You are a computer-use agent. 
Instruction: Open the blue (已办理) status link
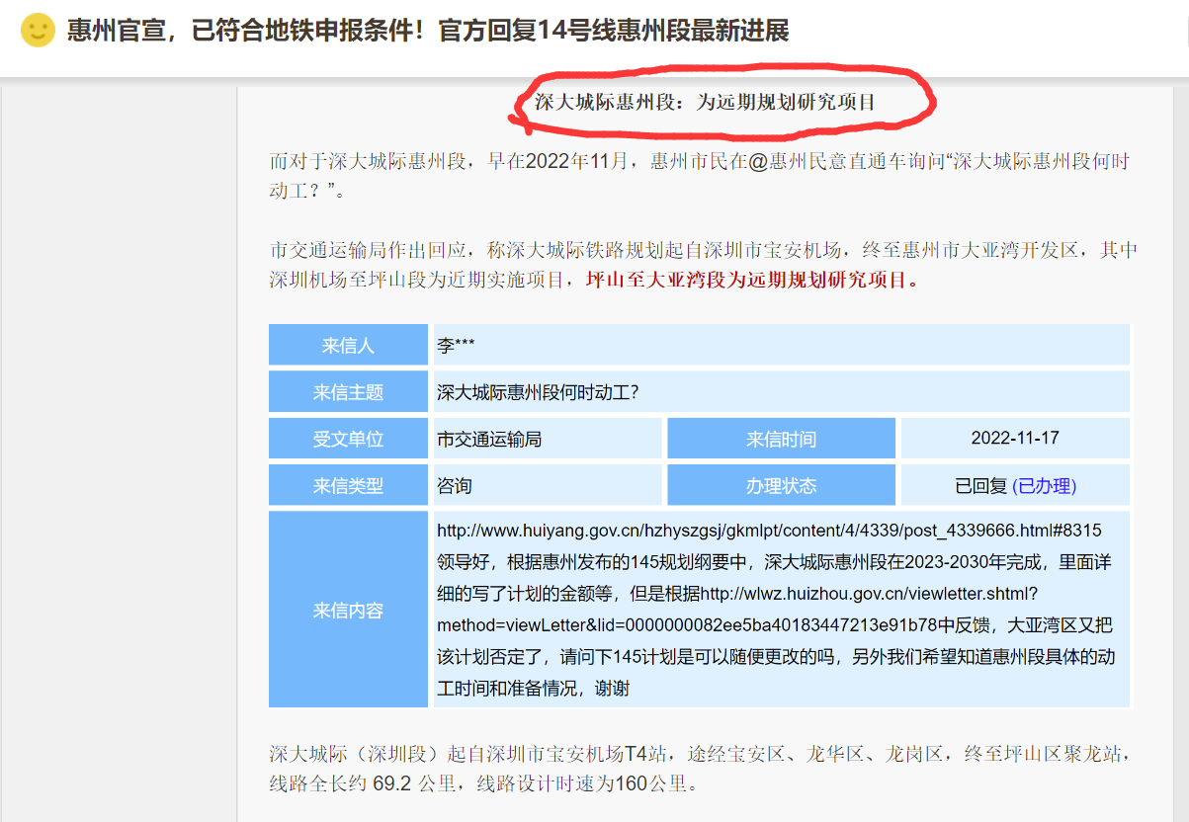pos(1044,485)
